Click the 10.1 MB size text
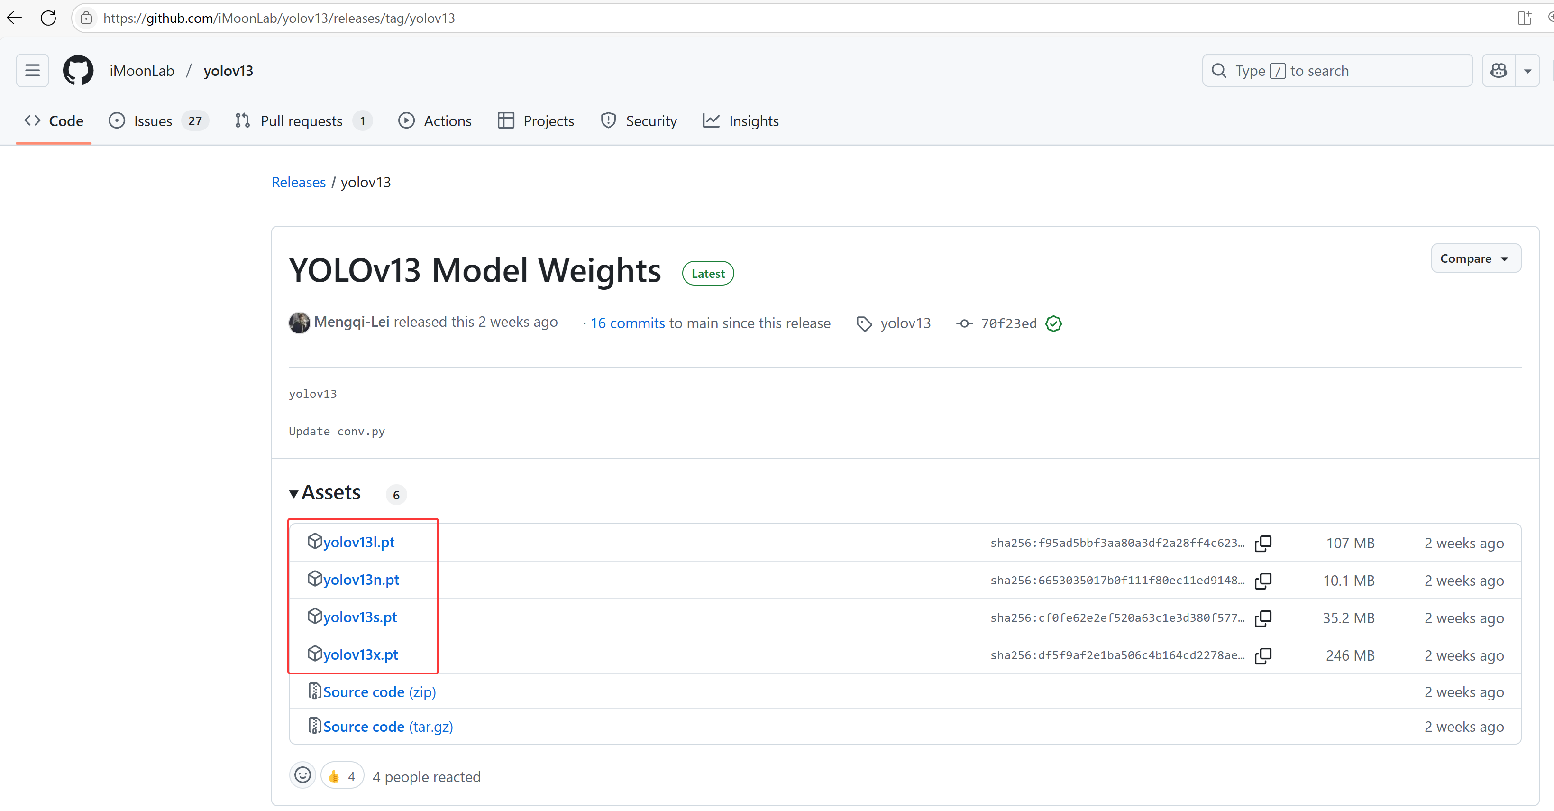Image resolution: width=1554 pixels, height=811 pixels. coord(1348,581)
